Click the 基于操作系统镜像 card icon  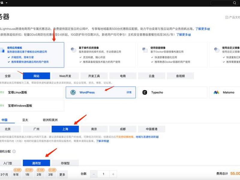pyautogui.click(x=73, y=50)
